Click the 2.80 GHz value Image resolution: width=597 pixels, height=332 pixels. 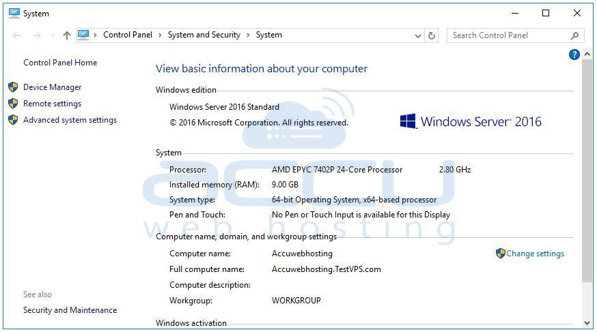(x=455, y=170)
